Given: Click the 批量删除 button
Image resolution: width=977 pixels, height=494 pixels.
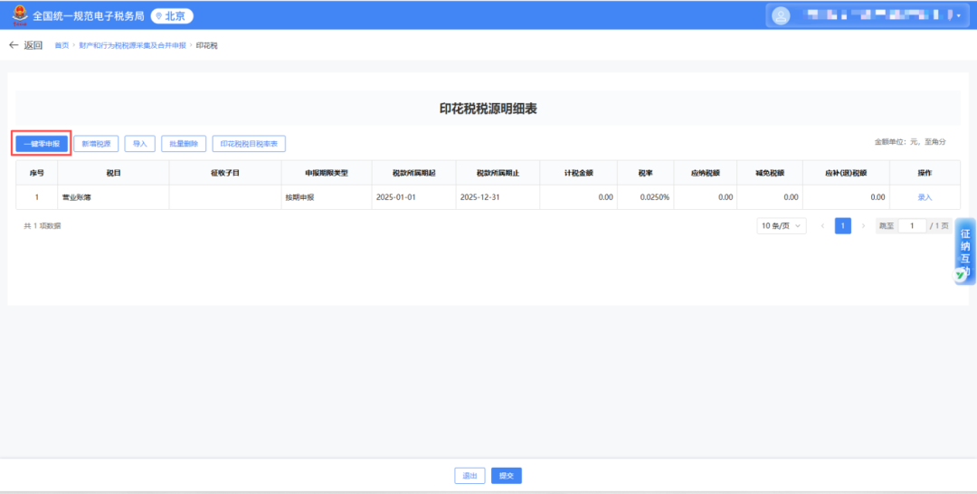Looking at the screenshot, I should (x=184, y=143).
